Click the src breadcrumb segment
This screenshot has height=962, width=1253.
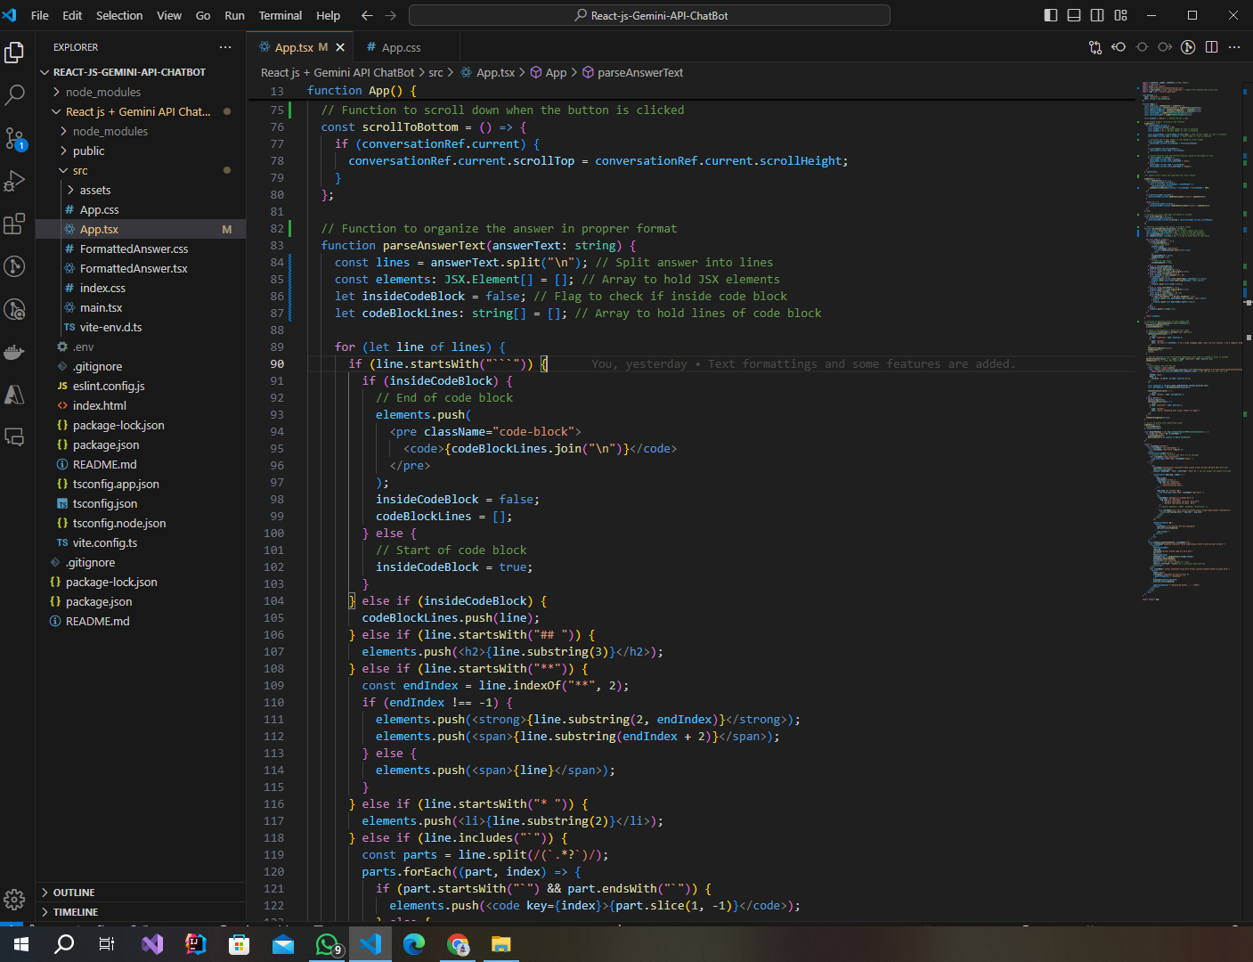pos(435,73)
